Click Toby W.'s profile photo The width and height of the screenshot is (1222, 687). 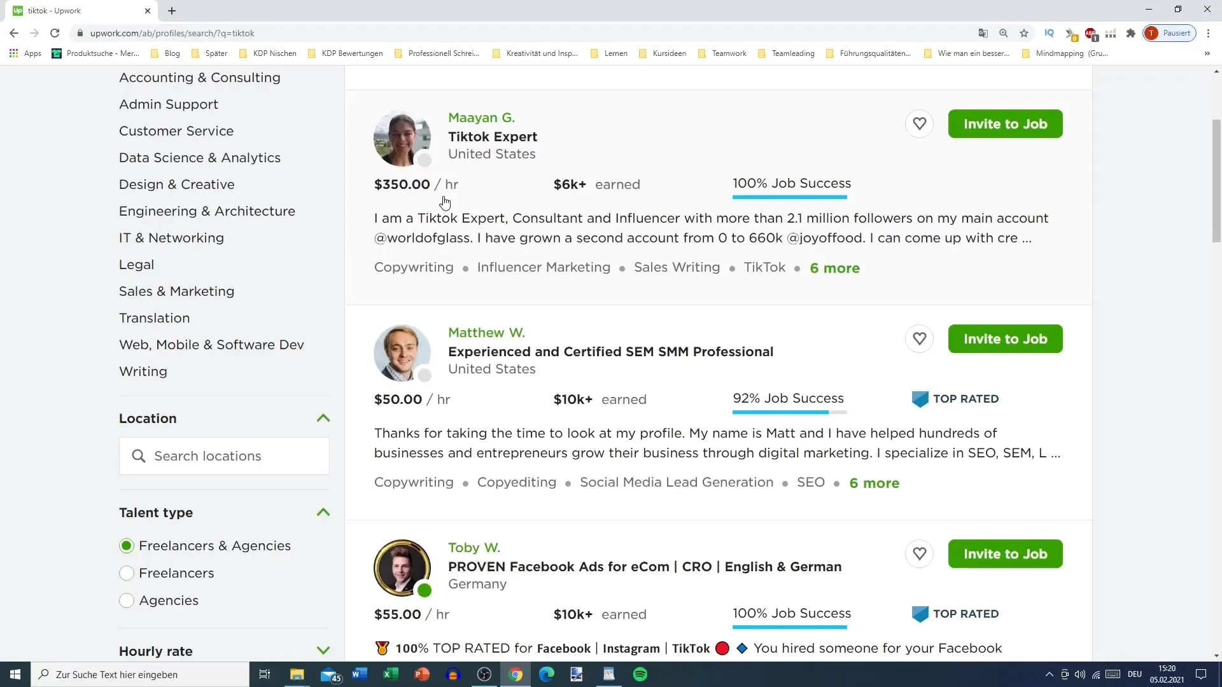(402, 568)
